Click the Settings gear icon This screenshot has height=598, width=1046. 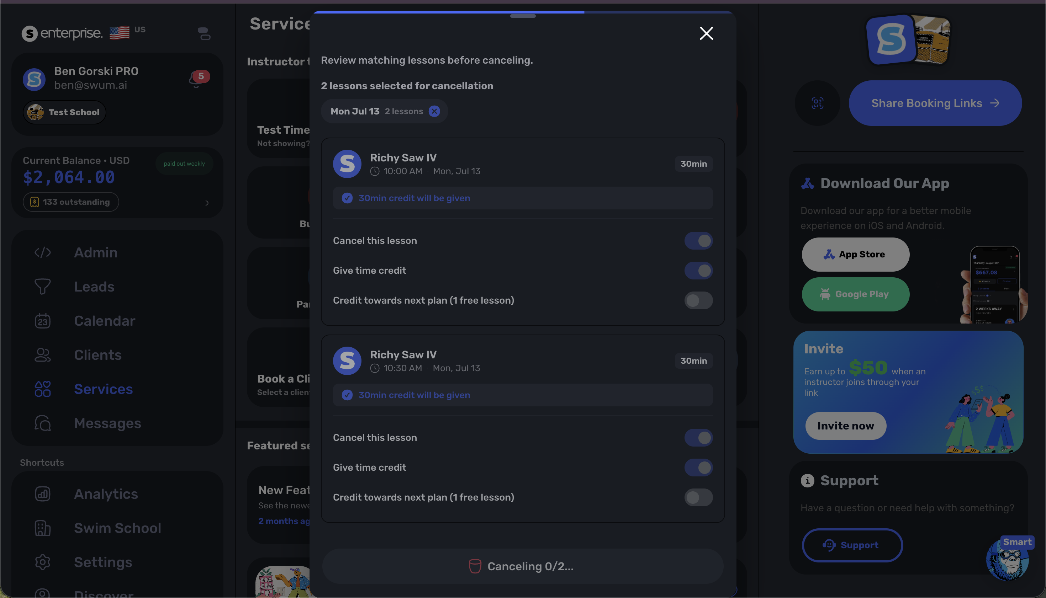pyautogui.click(x=42, y=562)
